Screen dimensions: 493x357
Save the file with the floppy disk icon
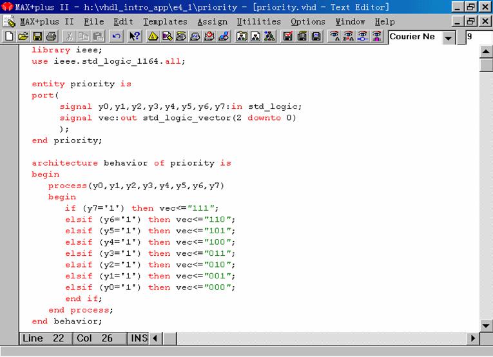[37, 37]
